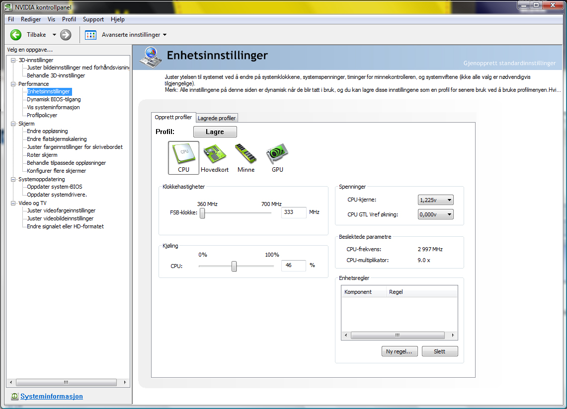Select Roter skjerm
Viewport: 567px width, 409px height.
pos(42,155)
